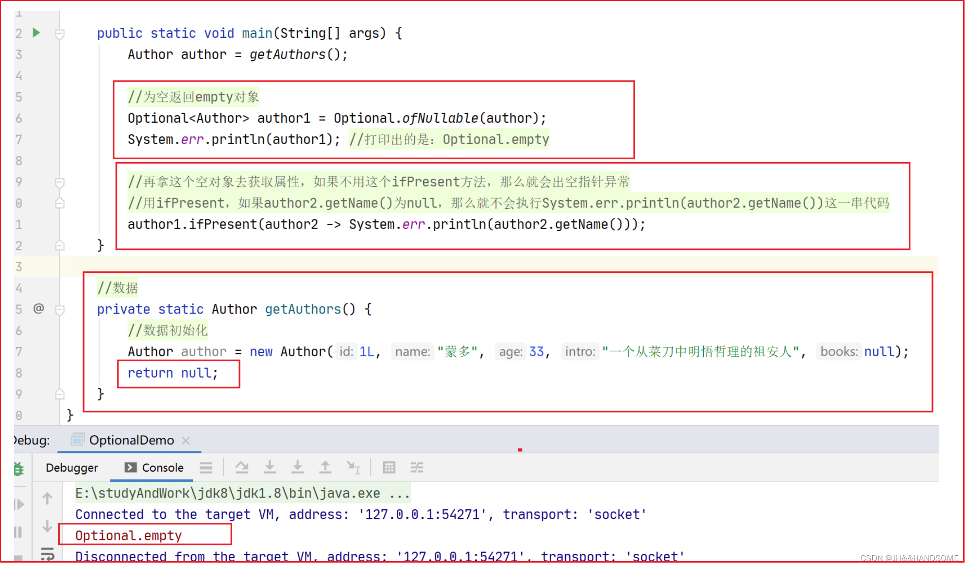Open the Evaluate Expression calculator icon
The height and width of the screenshot is (566, 966).
click(389, 467)
